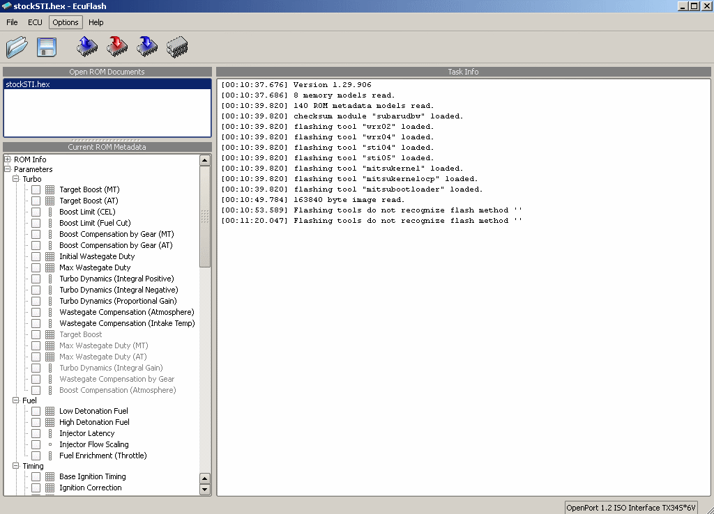Image resolution: width=714 pixels, height=514 pixels.
Task: Click column icon beside Wastegate Compensation (Atmosphere)
Action: pos(50,312)
